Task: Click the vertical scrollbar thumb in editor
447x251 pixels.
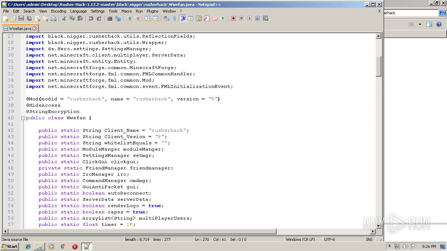Action: click(x=379, y=66)
